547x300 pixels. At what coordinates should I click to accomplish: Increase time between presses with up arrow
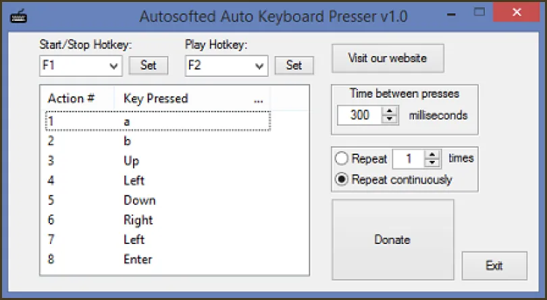[x=390, y=111]
